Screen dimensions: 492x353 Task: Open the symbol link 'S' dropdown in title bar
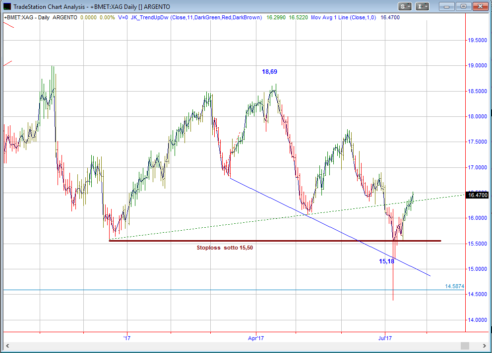click(405, 6)
